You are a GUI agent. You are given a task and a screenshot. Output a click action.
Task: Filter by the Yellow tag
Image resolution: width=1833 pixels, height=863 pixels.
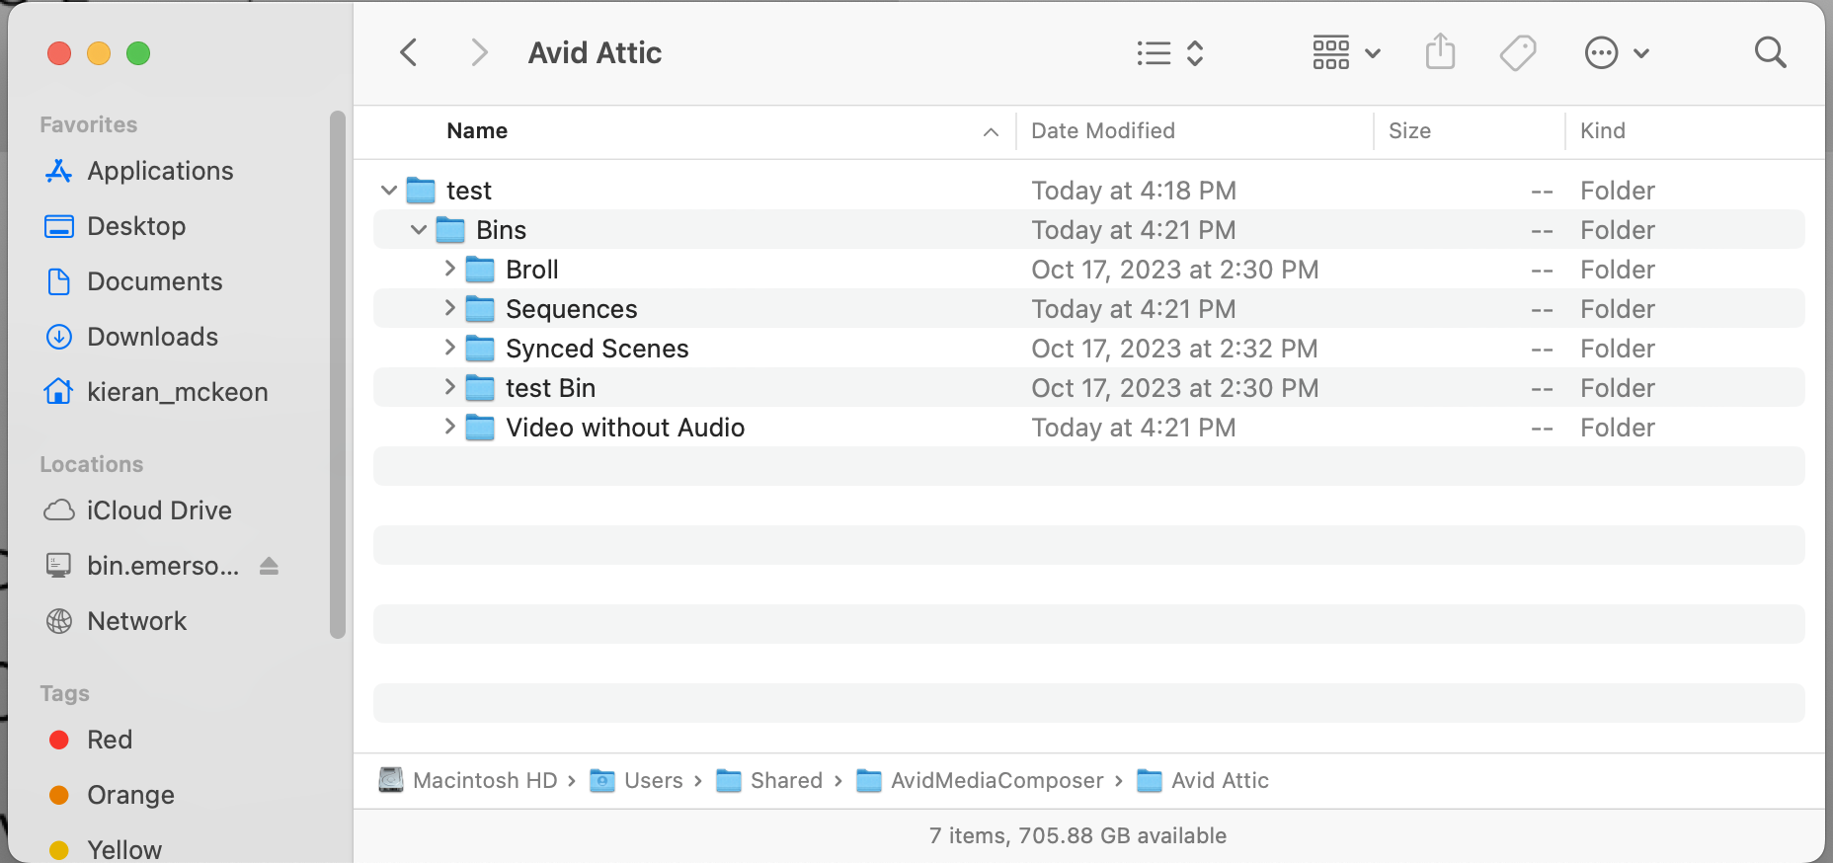click(124, 849)
